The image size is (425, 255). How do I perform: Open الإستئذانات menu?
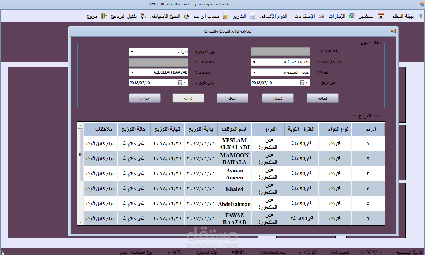coord(304,16)
